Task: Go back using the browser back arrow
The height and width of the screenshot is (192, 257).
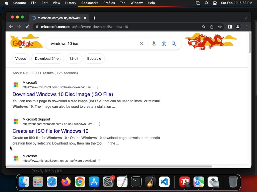Action: [11, 27]
